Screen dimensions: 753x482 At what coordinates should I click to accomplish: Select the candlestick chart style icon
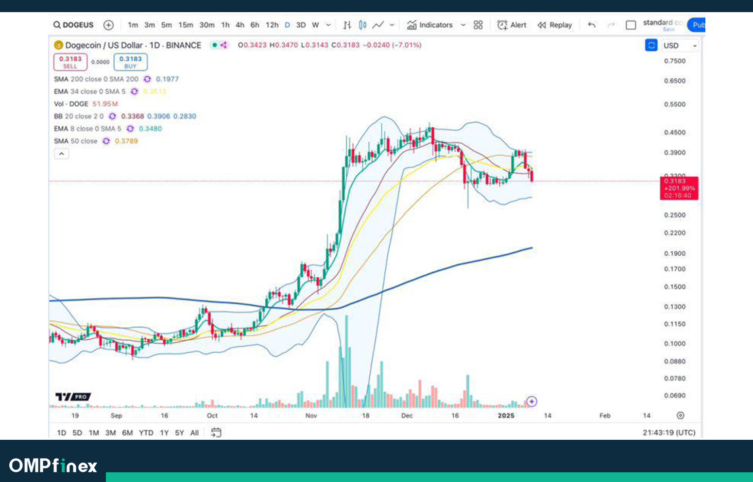pos(362,25)
